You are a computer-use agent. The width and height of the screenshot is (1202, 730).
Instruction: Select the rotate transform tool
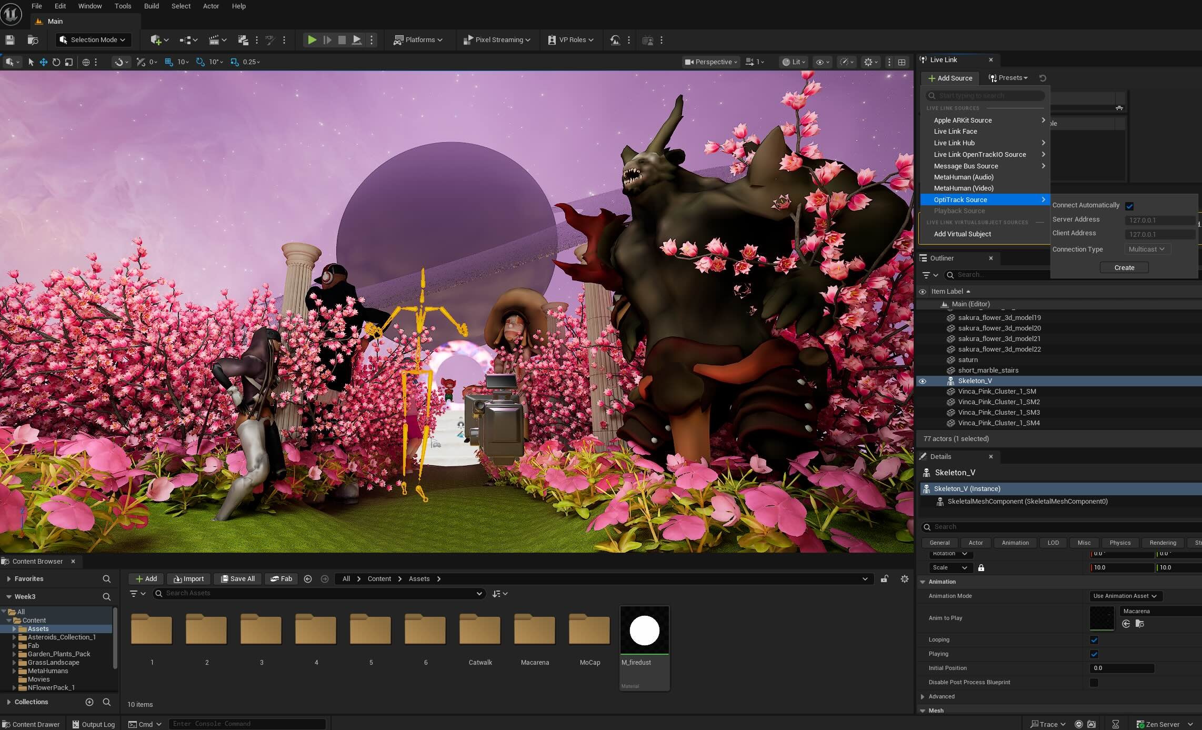click(x=56, y=62)
